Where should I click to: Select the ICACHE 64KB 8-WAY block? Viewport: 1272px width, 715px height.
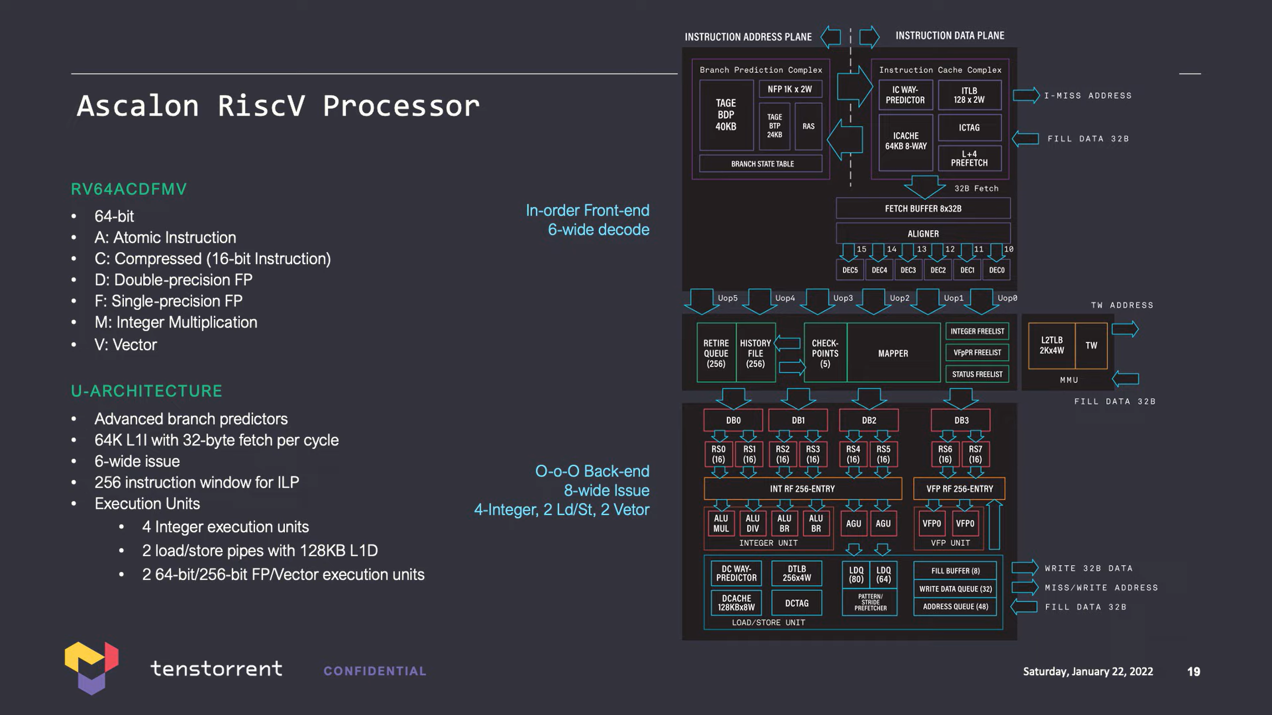(x=905, y=142)
